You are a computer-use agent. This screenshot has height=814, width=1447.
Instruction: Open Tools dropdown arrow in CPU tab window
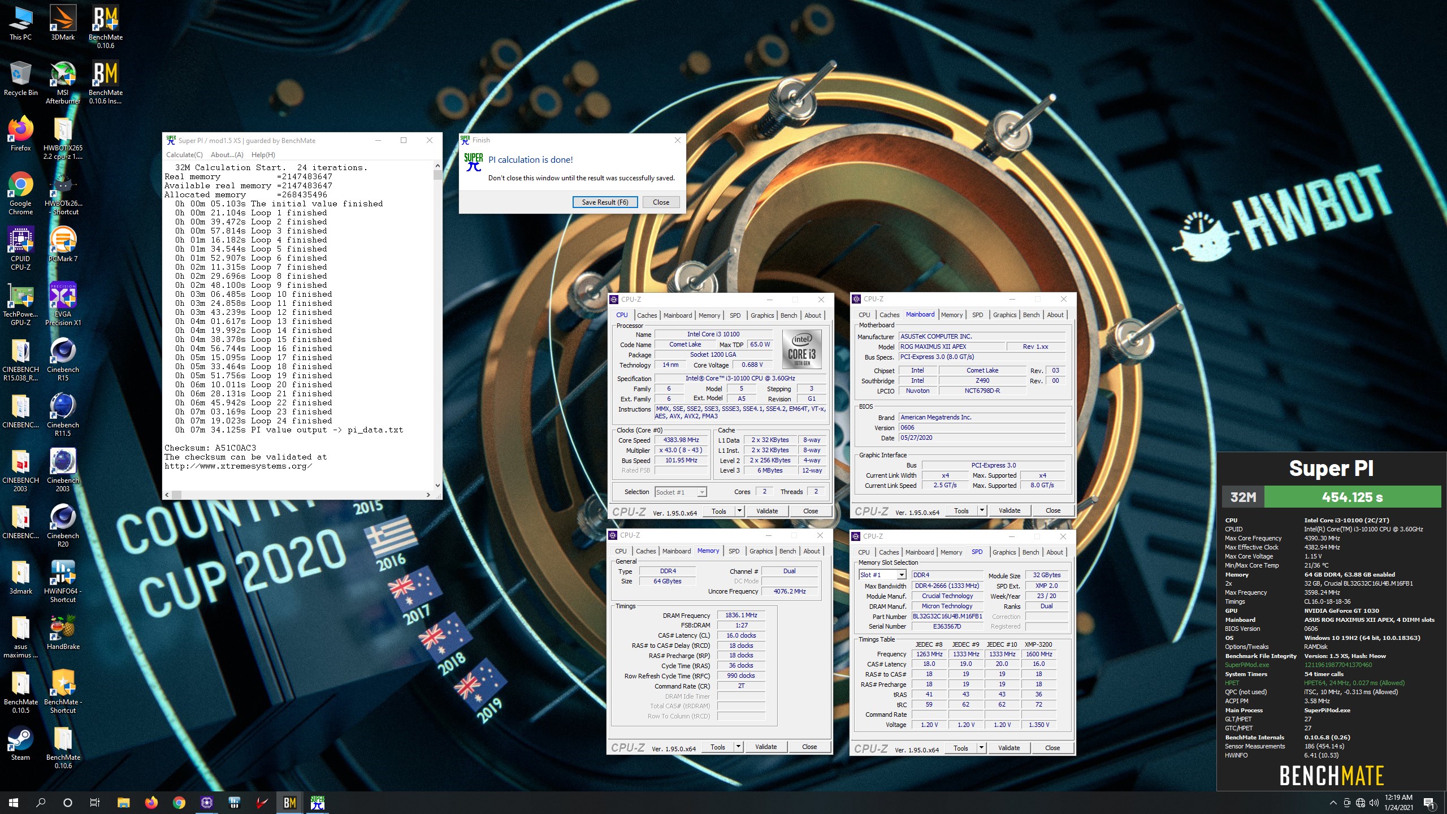(x=739, y=511)
